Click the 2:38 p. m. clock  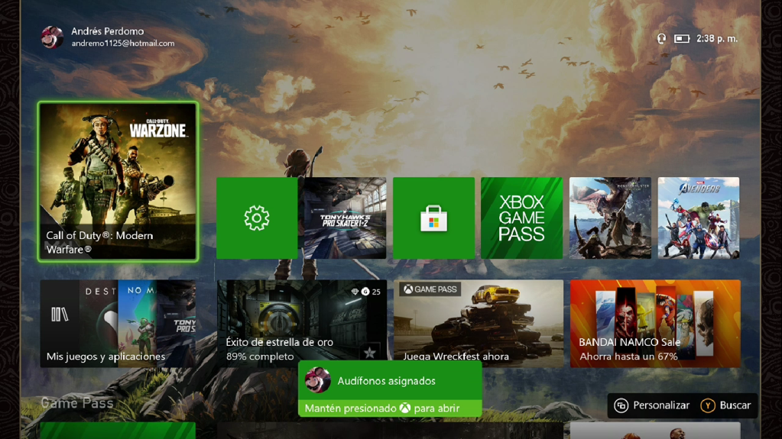coord(716,38)
